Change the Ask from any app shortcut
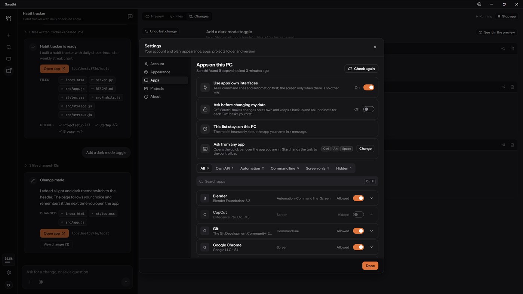This screenshot has width=523, height=294. [x=365, y=149]
